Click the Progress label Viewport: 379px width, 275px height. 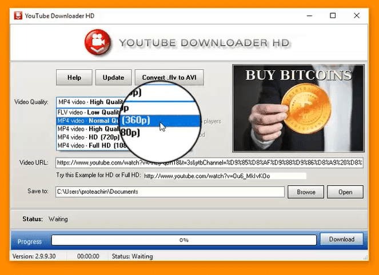click(30, 242)
